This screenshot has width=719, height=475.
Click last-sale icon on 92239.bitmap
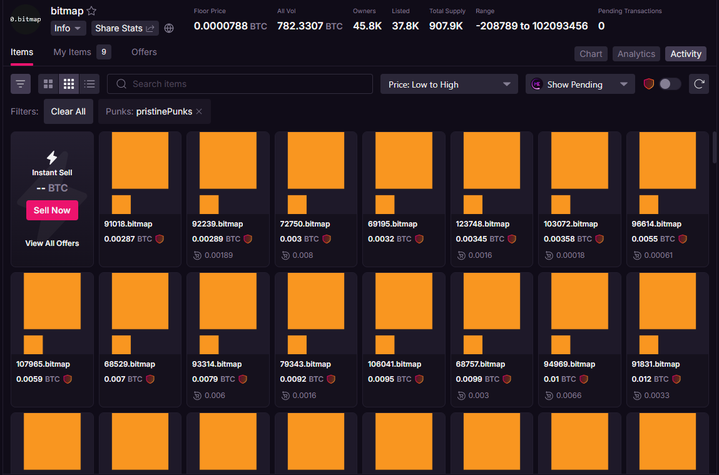(x=197, y=255)
